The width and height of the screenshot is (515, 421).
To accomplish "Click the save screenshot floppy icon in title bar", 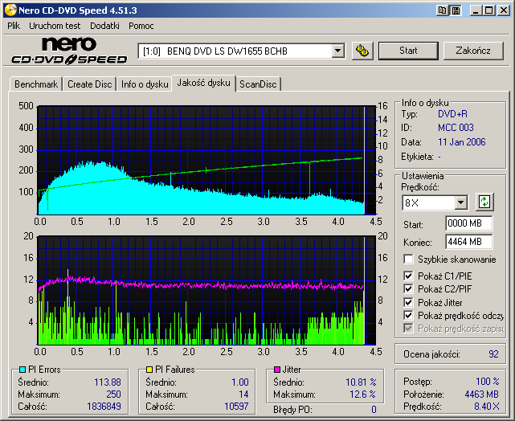I will pyautogui.click(x=456, y=10).
